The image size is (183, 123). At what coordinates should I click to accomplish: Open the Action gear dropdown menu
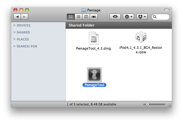tap(129, 17)
